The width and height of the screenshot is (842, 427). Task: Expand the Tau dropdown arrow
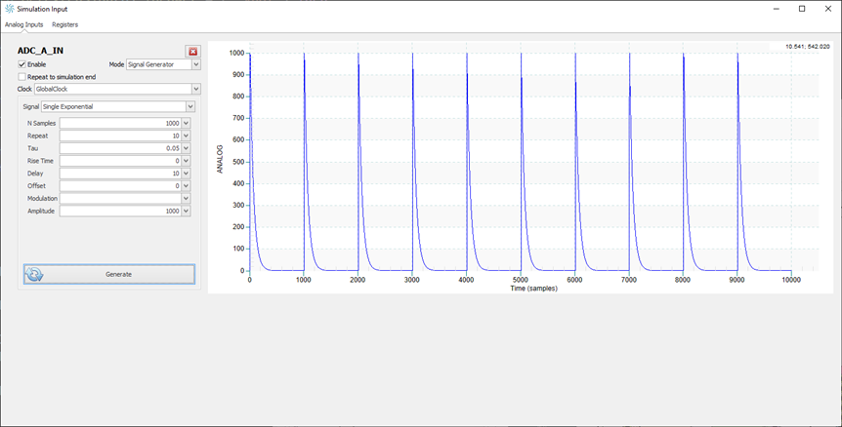pos(186,148)
